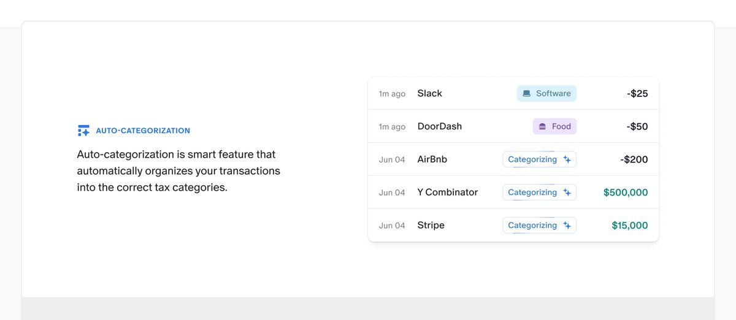
Task: Click the Jun 04 date beside Stripe
Action: point(392,226)
